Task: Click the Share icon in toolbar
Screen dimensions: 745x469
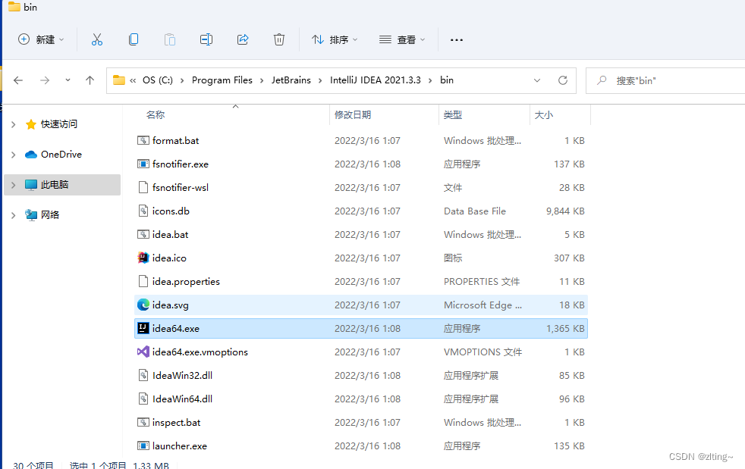Action: tap(243, 39)
